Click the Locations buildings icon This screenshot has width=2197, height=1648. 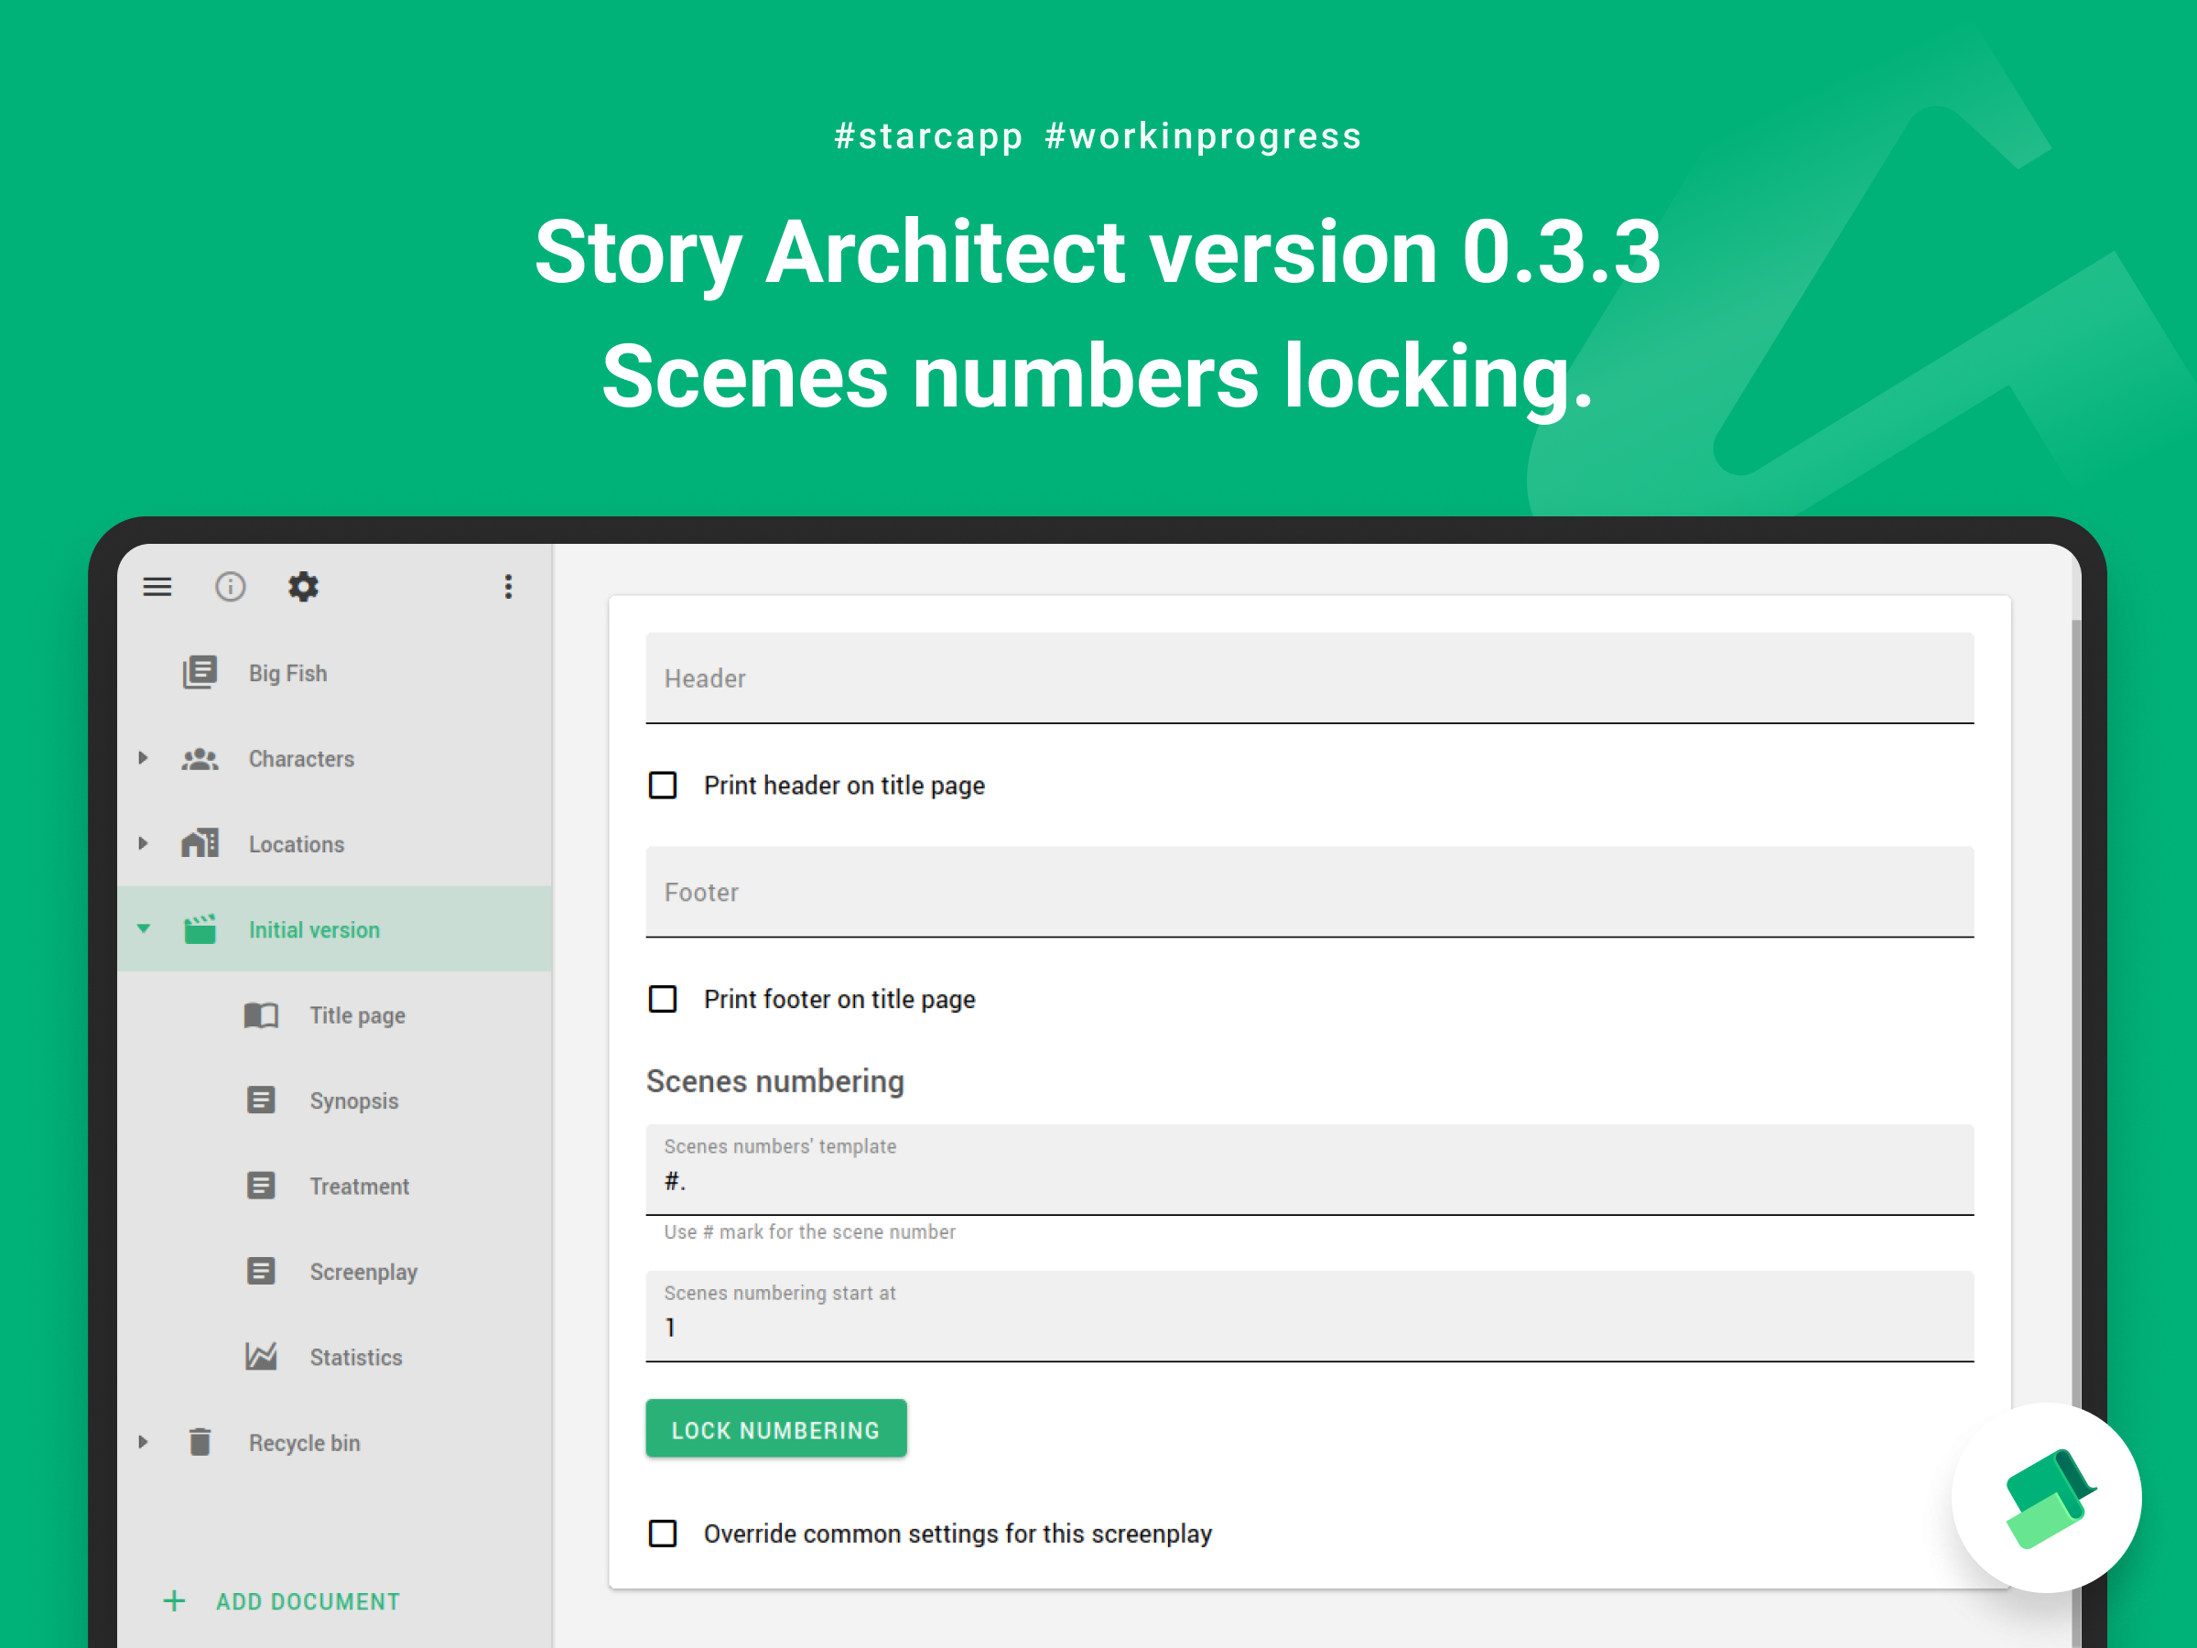pos(200,843)
